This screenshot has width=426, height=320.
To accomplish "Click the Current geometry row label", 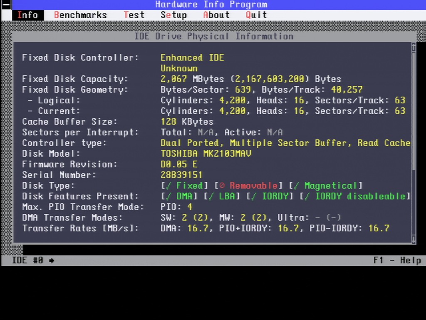I will point(54,111).
